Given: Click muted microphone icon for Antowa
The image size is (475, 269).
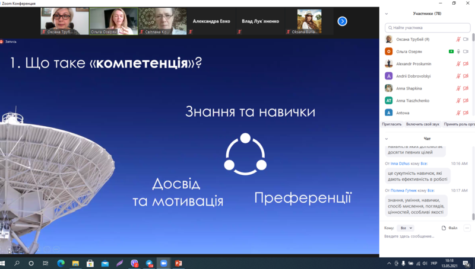Looking at the screenshot, I should click(458, 113).
